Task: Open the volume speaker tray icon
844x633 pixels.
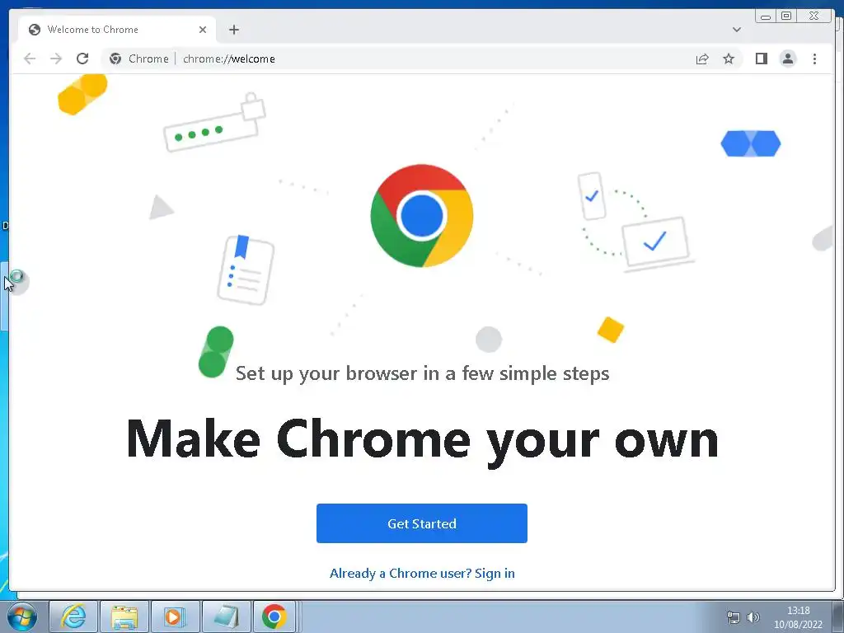Action: 753,617
